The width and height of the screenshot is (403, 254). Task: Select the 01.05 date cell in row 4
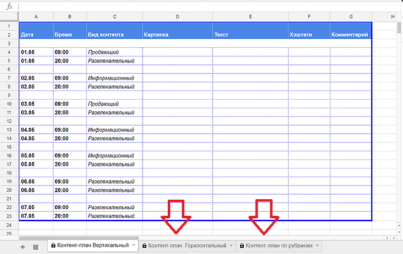click(x=36, y=52)
